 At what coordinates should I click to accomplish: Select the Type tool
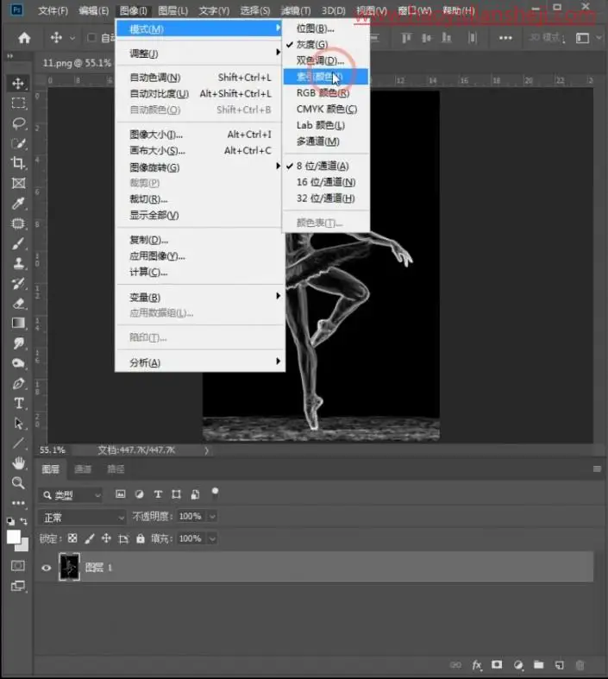click(x=18, y=404)
